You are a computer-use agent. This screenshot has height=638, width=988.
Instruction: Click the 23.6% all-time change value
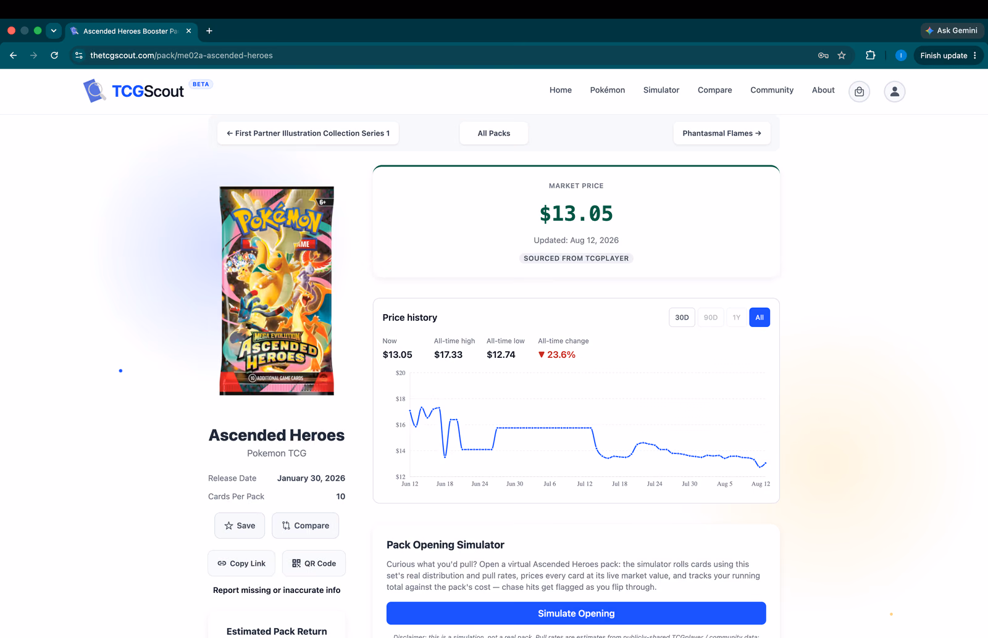pyautogui.click(x=557, y=355)
